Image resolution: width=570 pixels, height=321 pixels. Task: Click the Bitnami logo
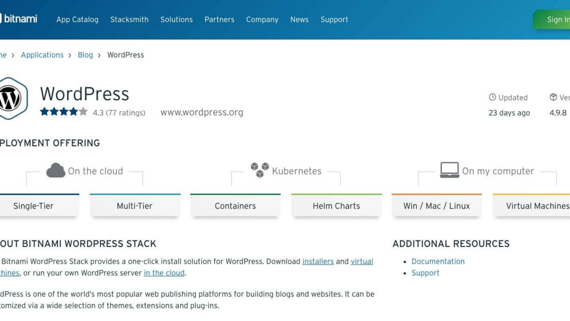click(18, 18)
